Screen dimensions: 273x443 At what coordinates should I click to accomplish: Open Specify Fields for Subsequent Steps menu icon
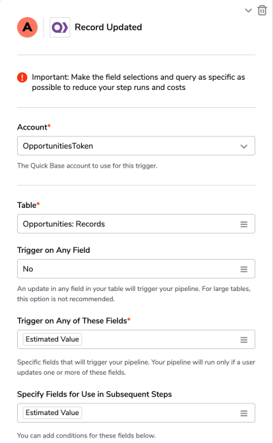pos(244,413)
